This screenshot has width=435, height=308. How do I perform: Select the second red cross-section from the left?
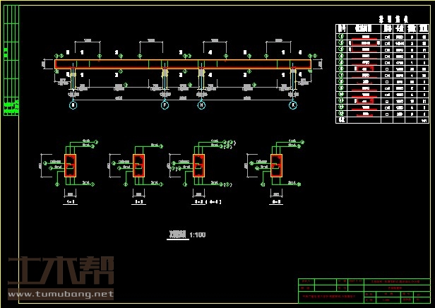138,165
